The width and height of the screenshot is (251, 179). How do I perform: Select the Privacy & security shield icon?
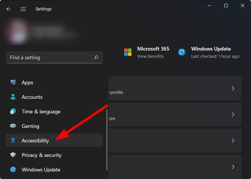tap(13, 155)
